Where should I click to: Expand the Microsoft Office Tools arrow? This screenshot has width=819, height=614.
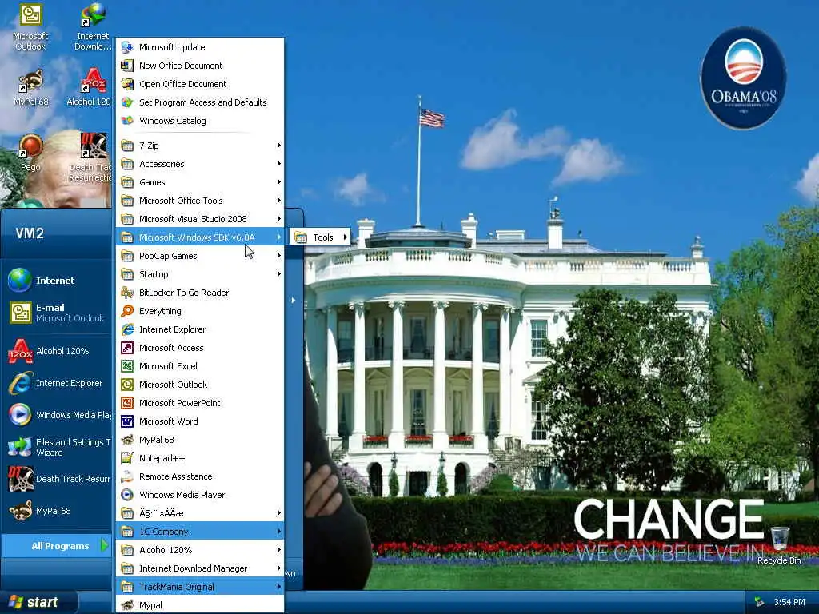point(279,201)
